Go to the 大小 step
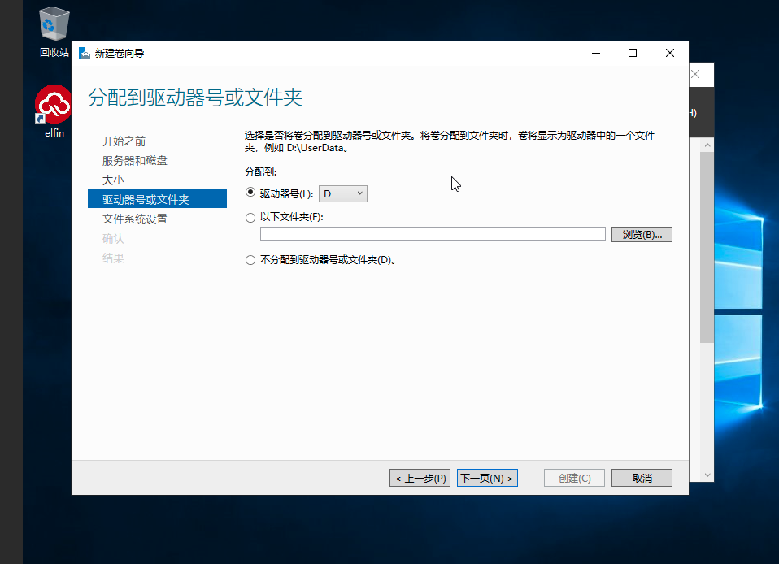 pos(113,180)
